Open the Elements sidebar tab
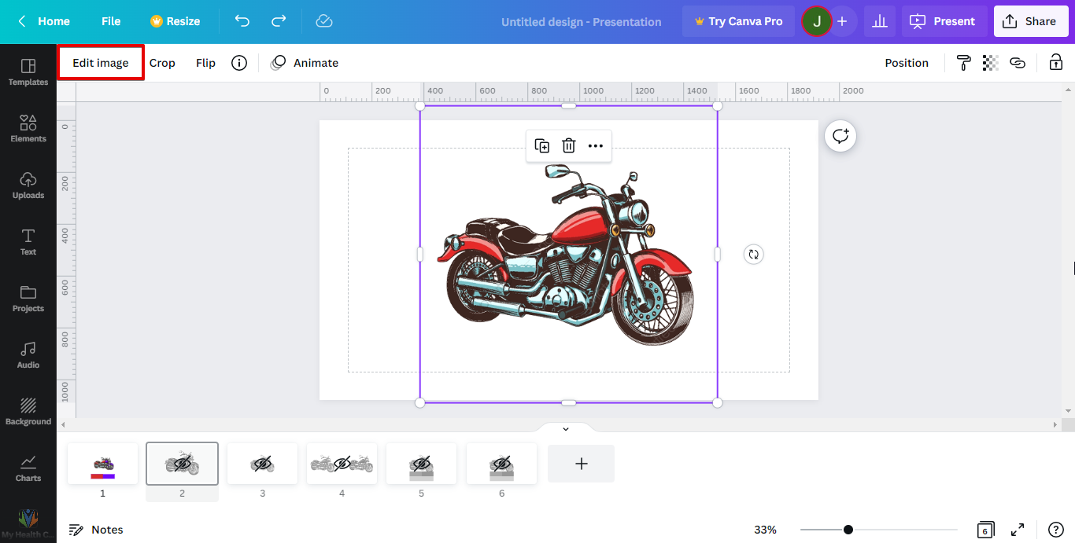The width and height of the screenshot is (1075, 543). pos(28,127)
